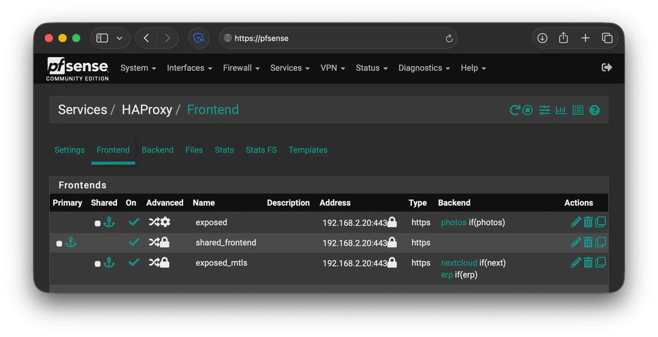Switch to the Settings tab
Viewport: 658px width, 337px height.
(x=69, y=150)
